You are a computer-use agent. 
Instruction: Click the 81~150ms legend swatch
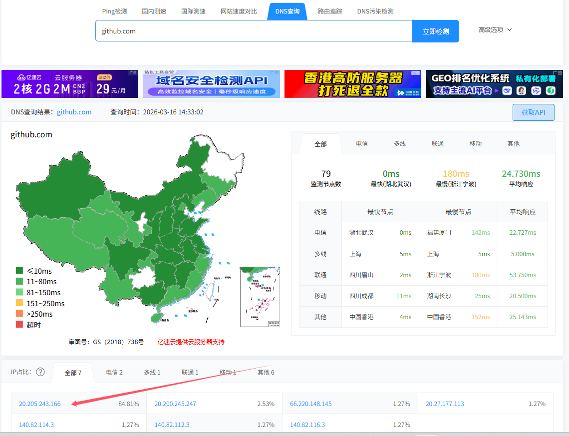19,292
